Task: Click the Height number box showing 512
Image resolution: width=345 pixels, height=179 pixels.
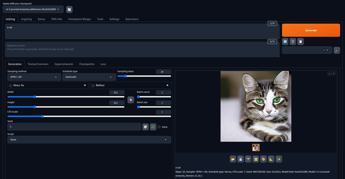Action: pos(117,103)
